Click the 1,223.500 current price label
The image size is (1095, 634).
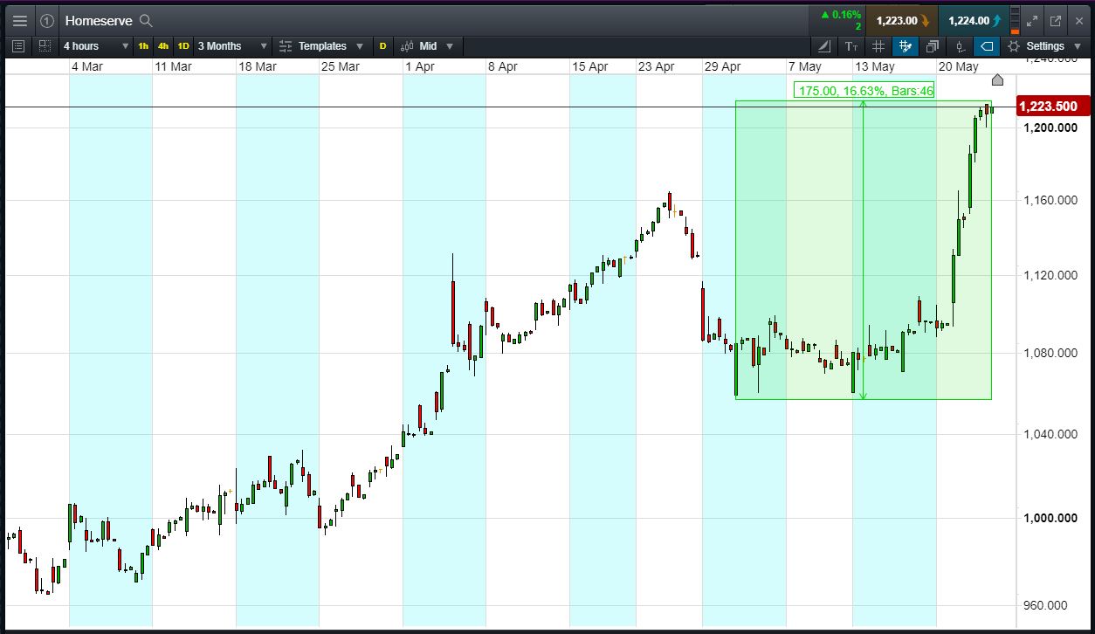tap(1053, 107)
